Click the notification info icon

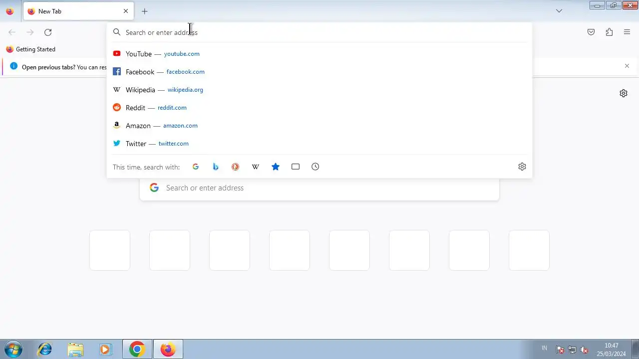[13, 66]
